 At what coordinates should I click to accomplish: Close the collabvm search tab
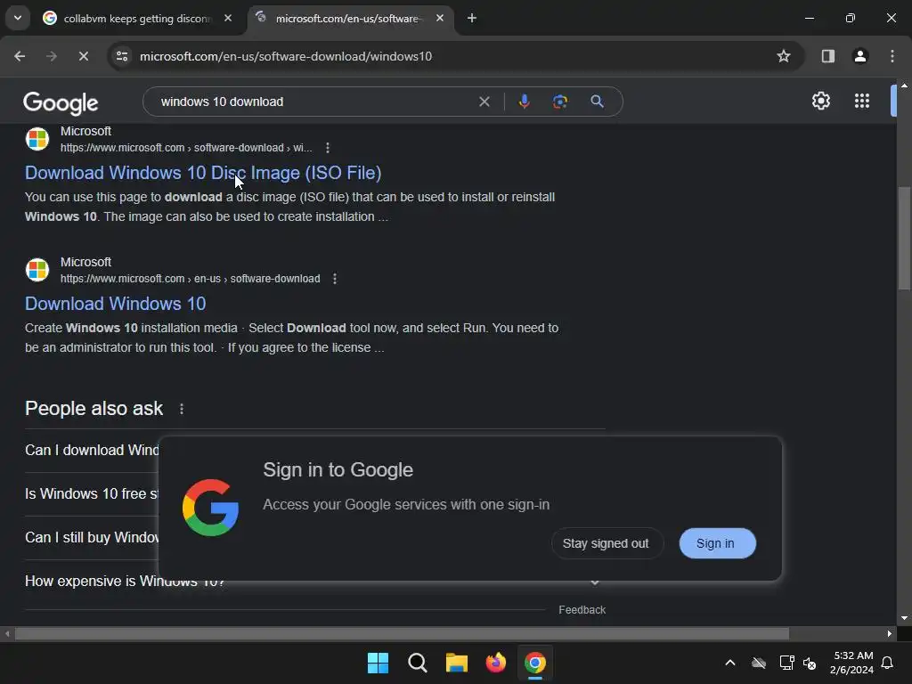point(228,19)
